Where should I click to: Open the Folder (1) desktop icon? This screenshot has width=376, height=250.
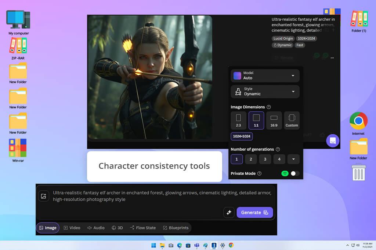[x=359, y=21]
